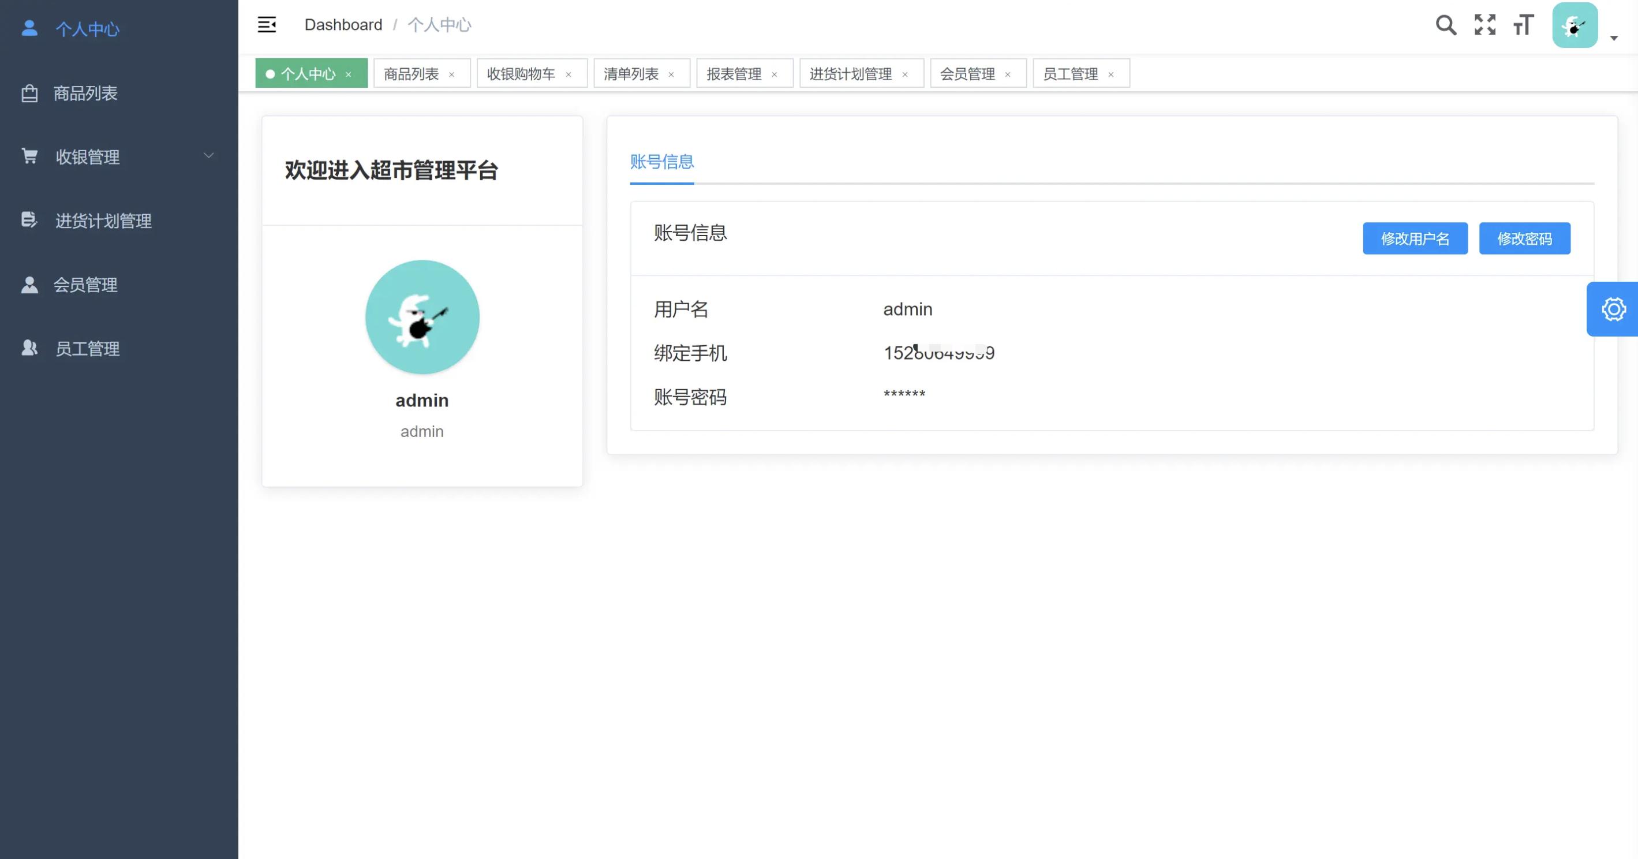Click the 修改用户名 button

tap(1415, 238)
